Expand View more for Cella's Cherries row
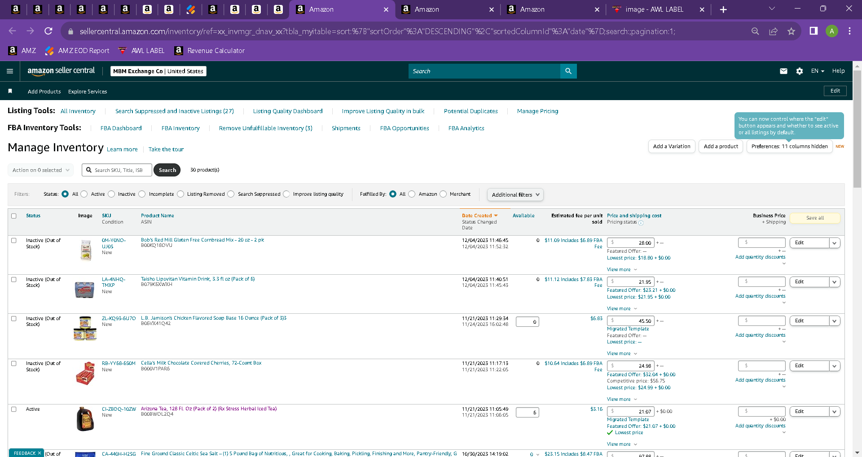862x457 pixels. pyautogui.click(x=622, y=399)
